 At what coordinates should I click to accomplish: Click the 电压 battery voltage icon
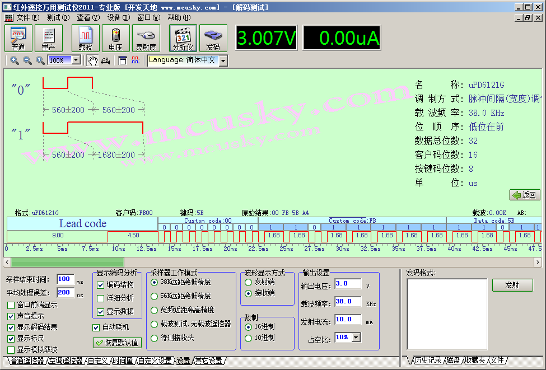(115, 38)
